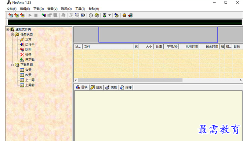The image size is (243, 141).
Task: Sort by the 已用时间 column header
Action: click(x=189, y=47)
